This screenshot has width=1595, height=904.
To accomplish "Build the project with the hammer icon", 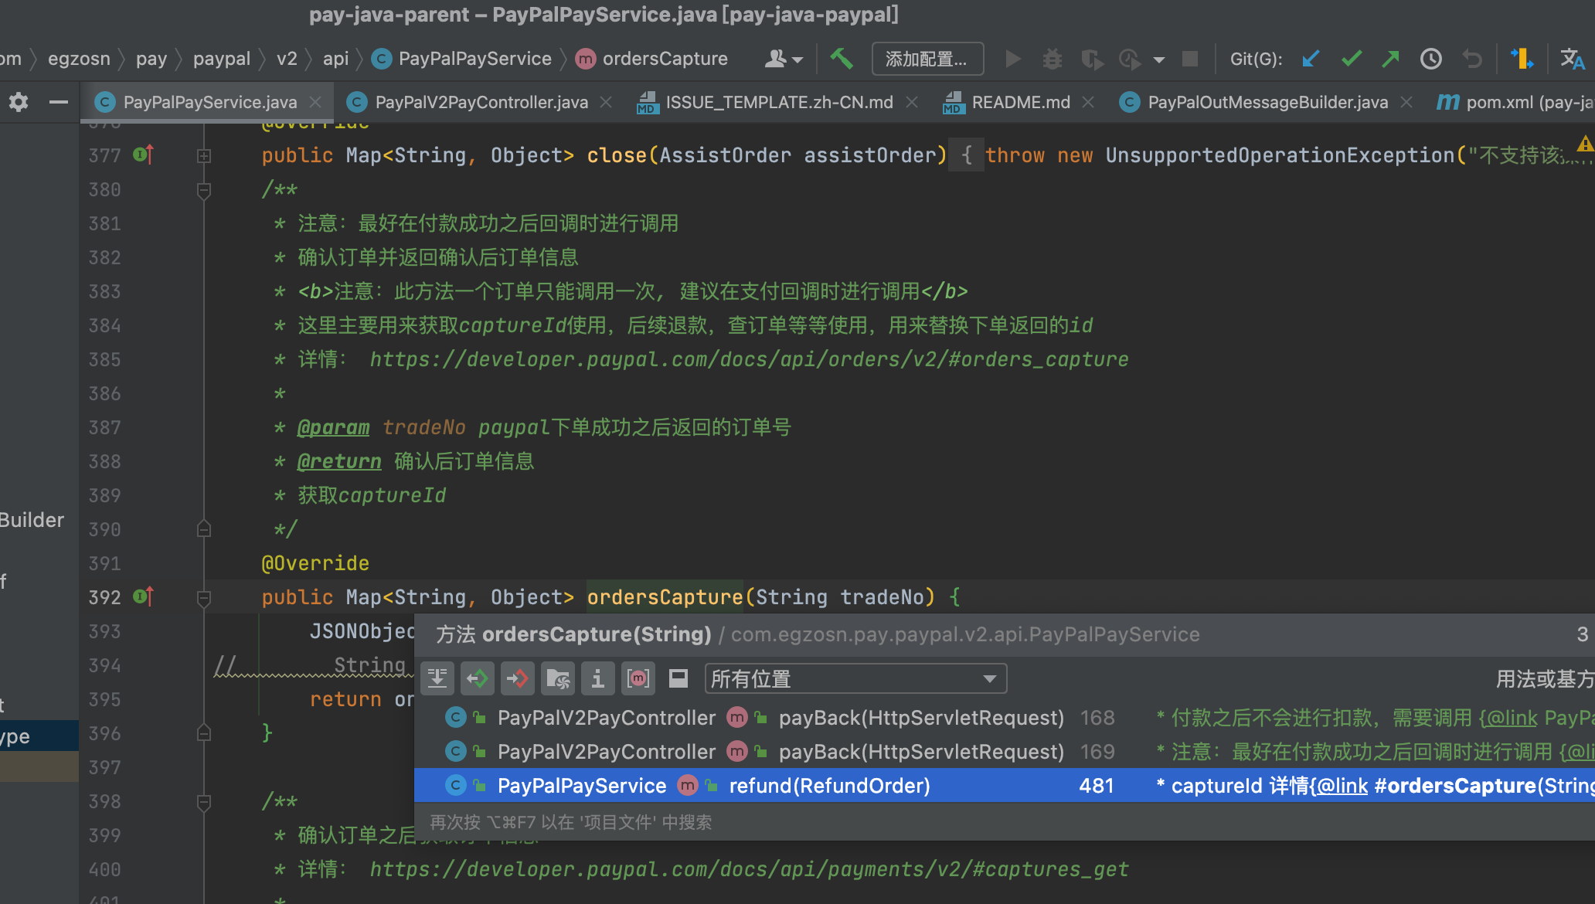I will pos(842,59).
